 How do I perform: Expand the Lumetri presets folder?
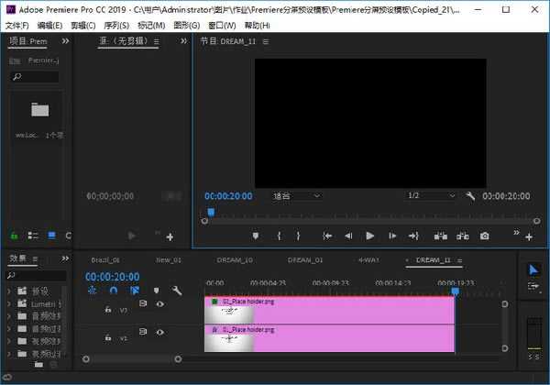10,303
